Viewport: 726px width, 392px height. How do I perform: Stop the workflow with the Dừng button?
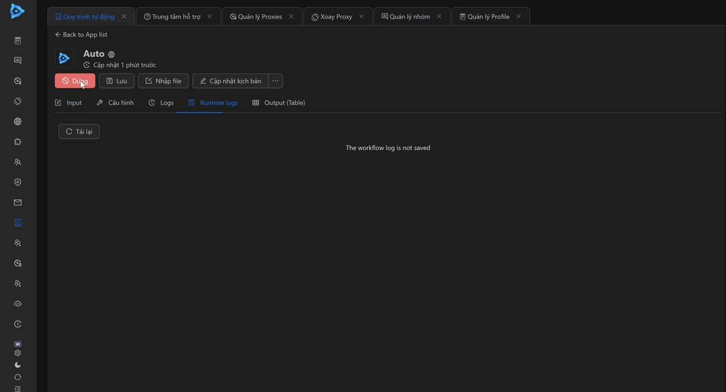coord(75,81)
